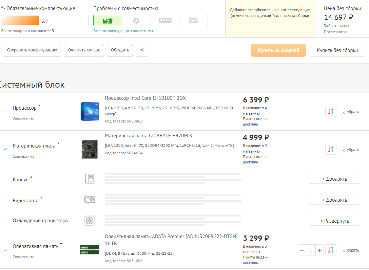Click Послезавтра pickup date text
This screenshot has width=369, height=270.
click(335, 32)
